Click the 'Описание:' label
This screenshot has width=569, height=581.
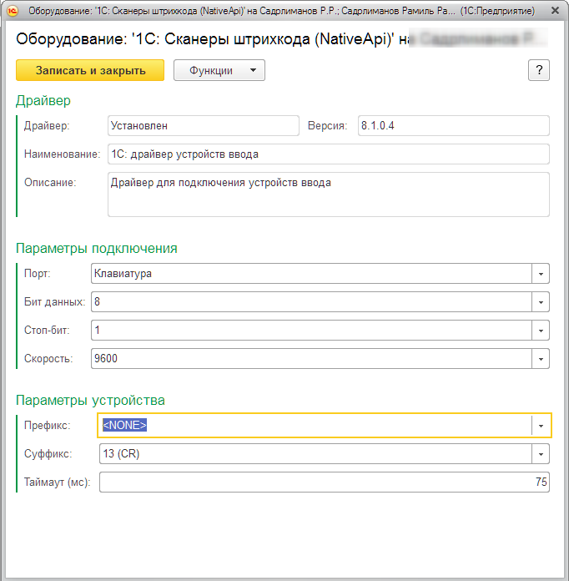point(50,182)
